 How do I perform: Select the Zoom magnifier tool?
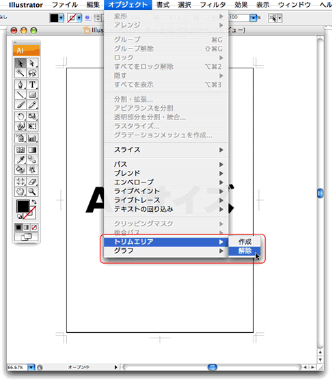32,191
